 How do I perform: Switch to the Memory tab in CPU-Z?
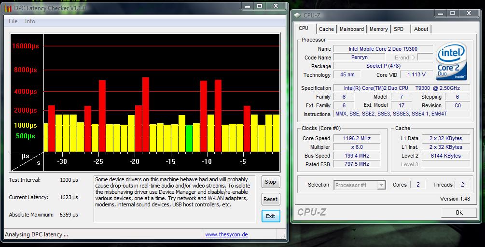pyautogui.click(x=379, y=29)
